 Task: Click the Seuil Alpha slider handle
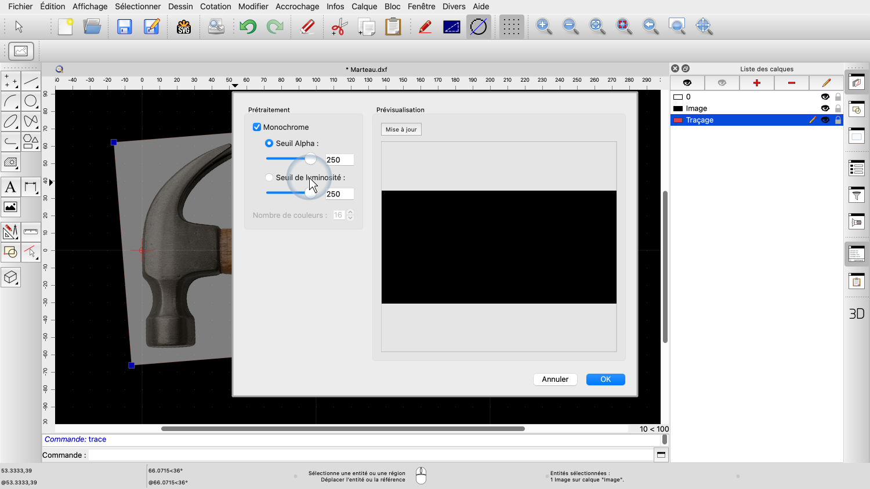tap(311, 159)
